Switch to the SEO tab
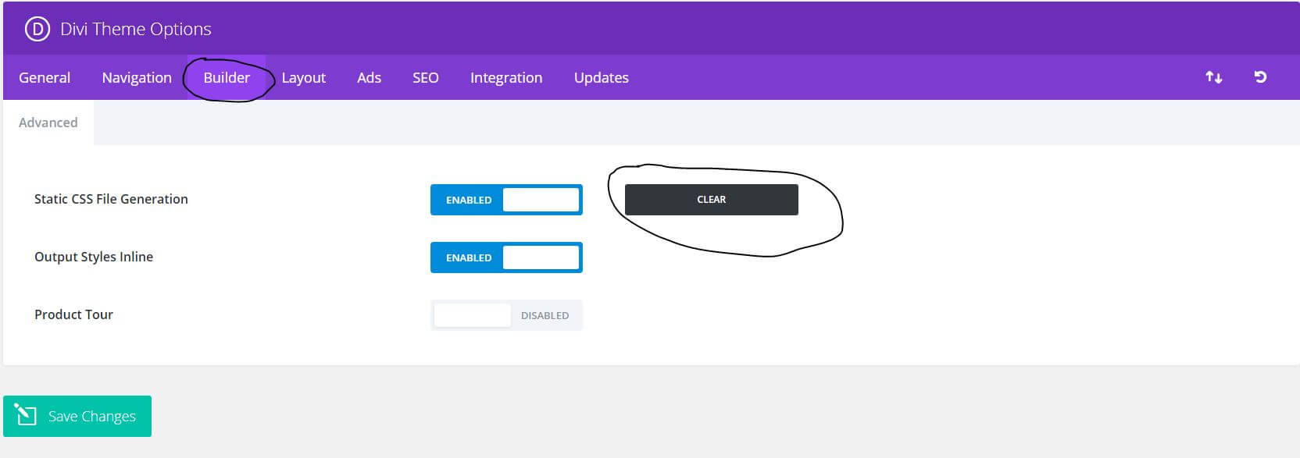Viewport: 1300px width, 458px height. pos(425,77)
